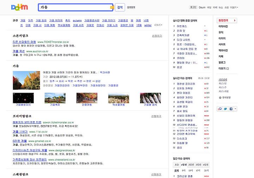254x178 pixels.
Task: Open 뉴스 in the top navigation
Action: coord(220,7)
